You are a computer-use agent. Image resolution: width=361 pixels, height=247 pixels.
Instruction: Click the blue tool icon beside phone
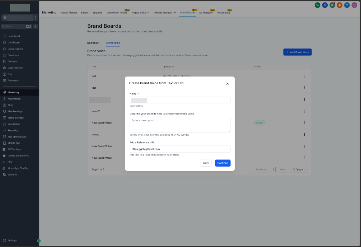click(x=325, y=5)
